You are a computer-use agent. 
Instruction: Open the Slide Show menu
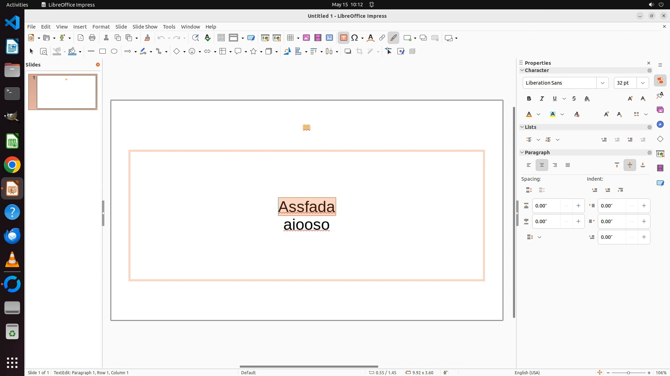(x=145, y=27)
